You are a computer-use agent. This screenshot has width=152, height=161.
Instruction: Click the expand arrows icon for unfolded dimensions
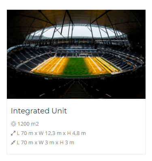[x=13, y=133]
